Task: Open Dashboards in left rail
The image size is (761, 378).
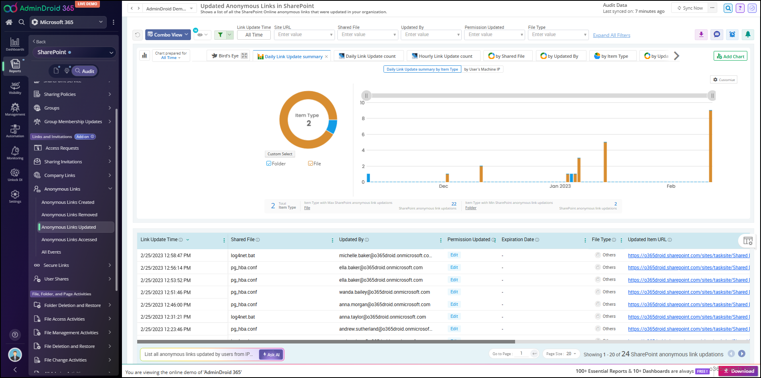Action: coord(15,44)
